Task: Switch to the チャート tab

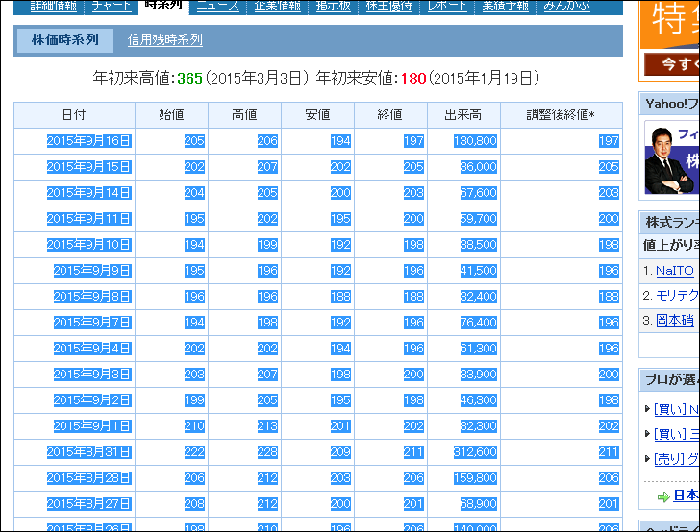Action: (112, 6)
